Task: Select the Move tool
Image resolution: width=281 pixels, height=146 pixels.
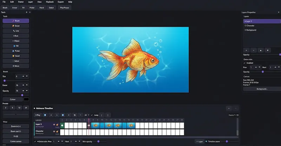Action: point(16,66)
